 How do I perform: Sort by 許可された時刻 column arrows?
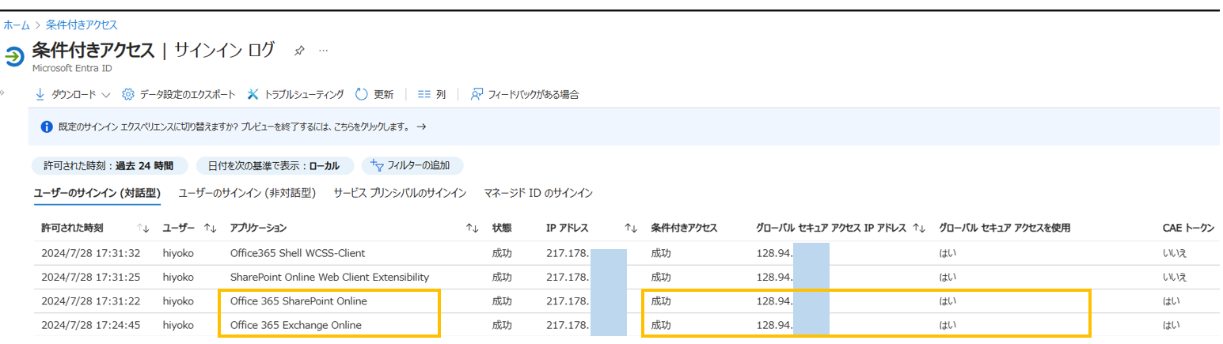pos(143,229)
